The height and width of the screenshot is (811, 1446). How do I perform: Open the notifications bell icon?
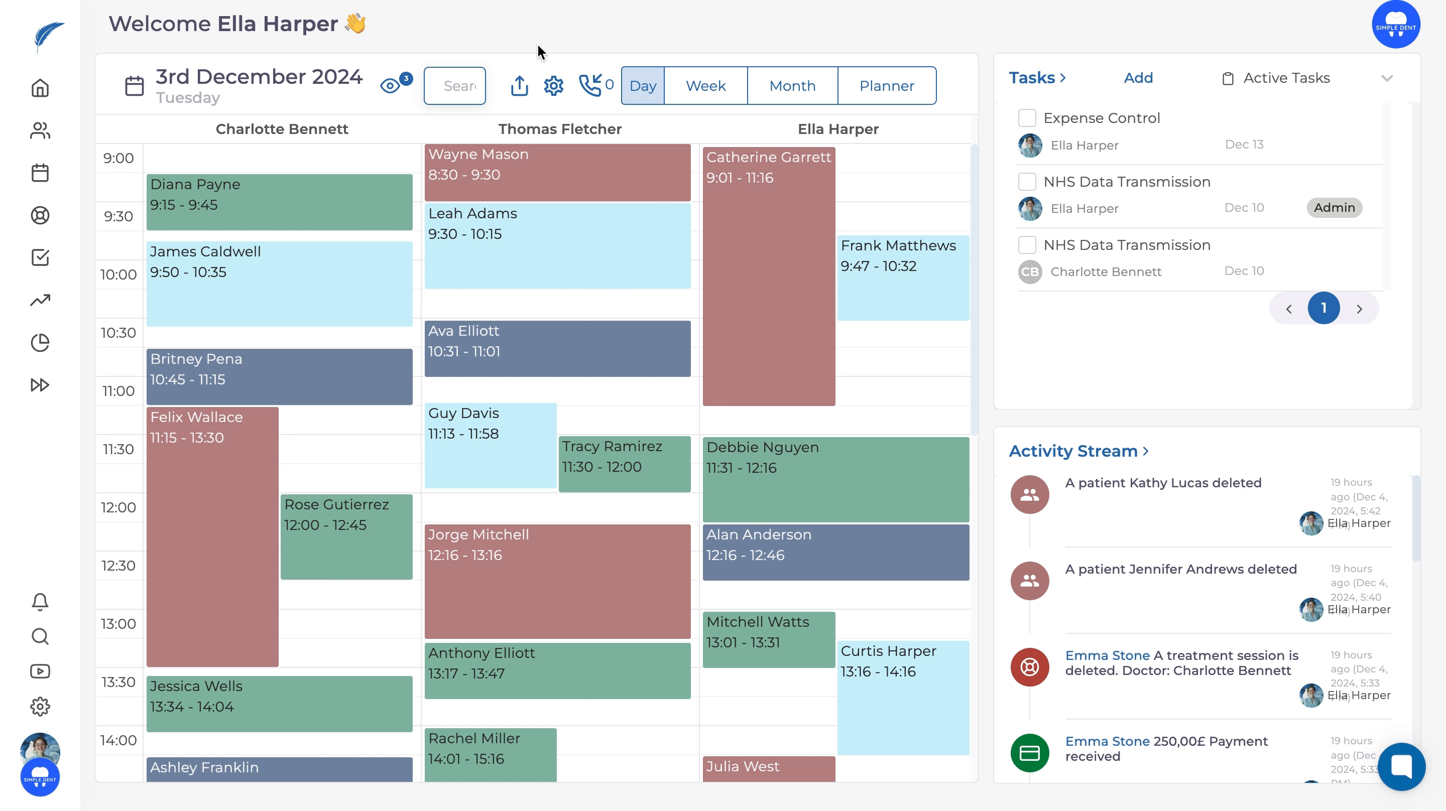[40, 602]
